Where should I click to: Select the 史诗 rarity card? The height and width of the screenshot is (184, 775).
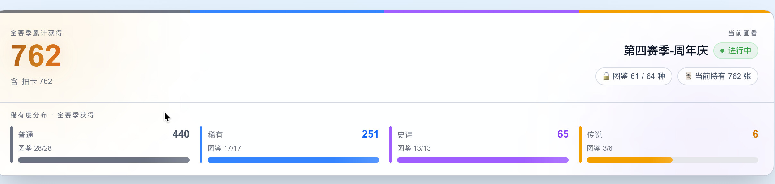(x=479, y=145)
